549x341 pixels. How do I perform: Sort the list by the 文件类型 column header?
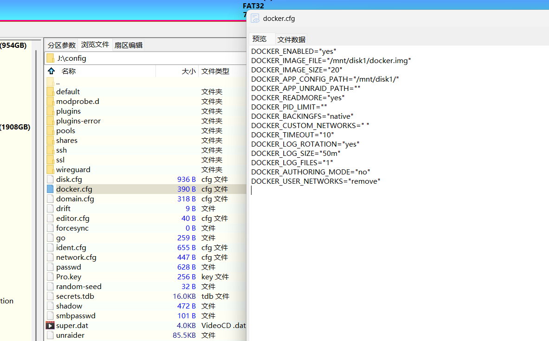(x=215, y=71)
